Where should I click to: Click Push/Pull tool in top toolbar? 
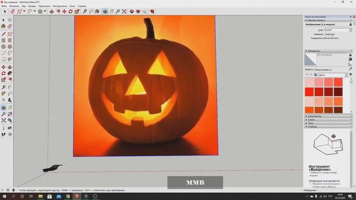pos(52,11)
